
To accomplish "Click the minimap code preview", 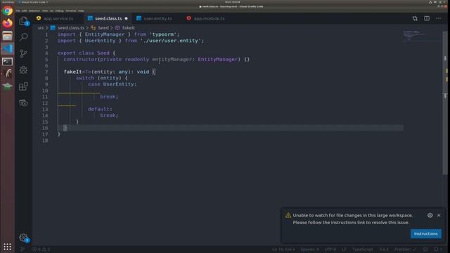I will (413, 36).
